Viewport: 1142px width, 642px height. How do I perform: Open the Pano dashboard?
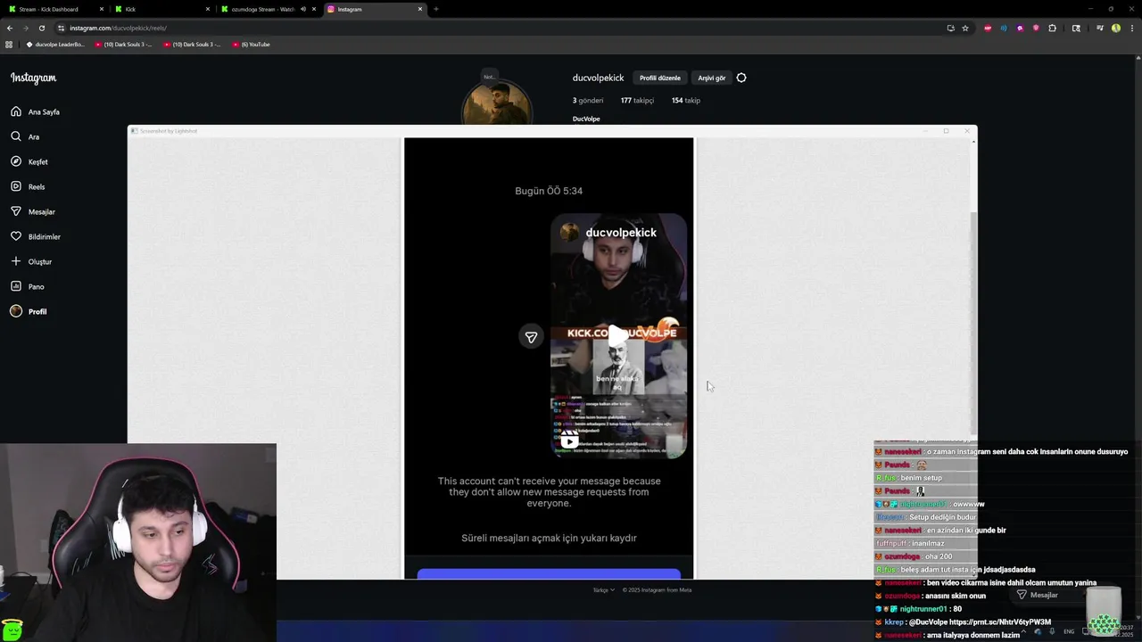pos(28,286)
